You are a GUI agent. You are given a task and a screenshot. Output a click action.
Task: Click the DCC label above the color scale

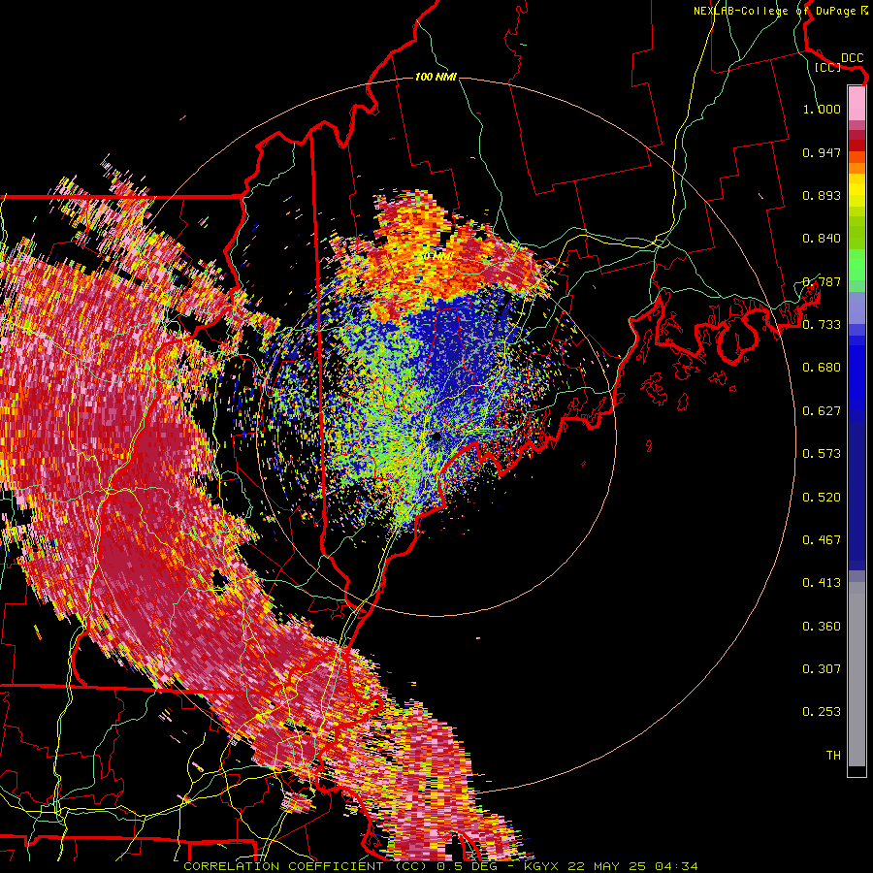(852, 57)
